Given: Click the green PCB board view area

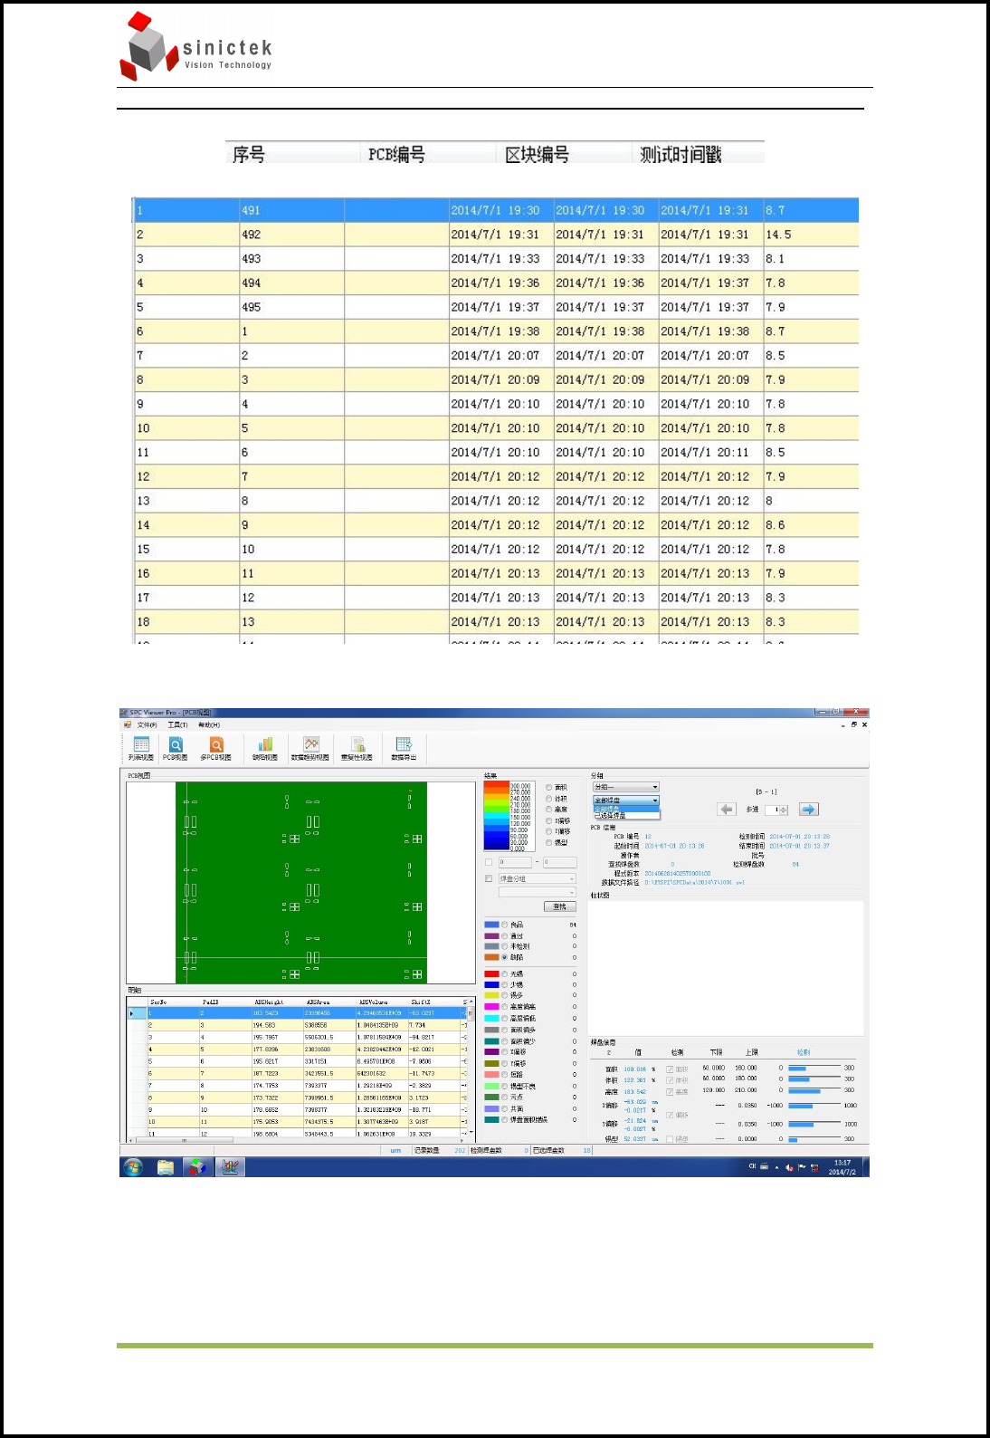Looking at the screenshot, I should pos(300,883).
